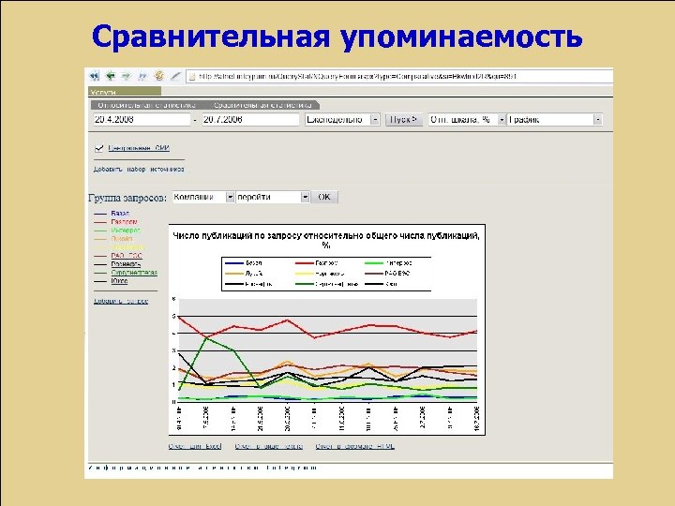The image size is (675, 506).
Task: Click the Сургутнефтегаз query link
Action: [134, 273]
